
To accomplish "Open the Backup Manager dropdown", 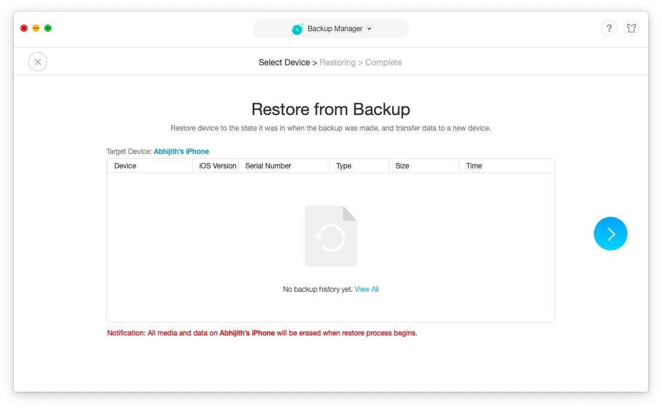I will pos(330,28).
